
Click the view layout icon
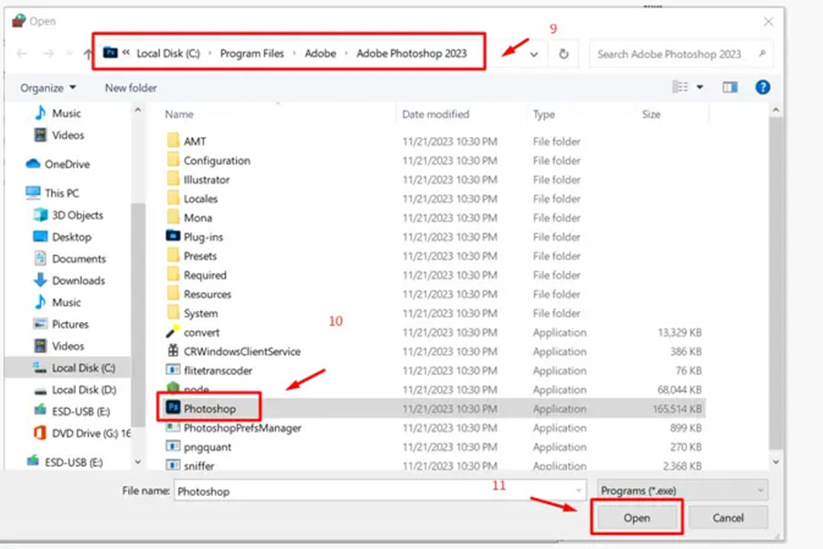tap(680, 87)
